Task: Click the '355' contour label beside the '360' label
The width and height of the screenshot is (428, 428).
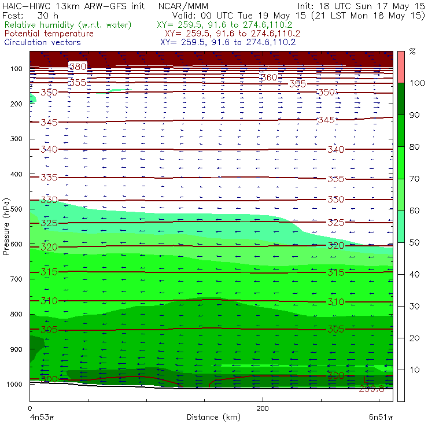Action: pos(297,84)
